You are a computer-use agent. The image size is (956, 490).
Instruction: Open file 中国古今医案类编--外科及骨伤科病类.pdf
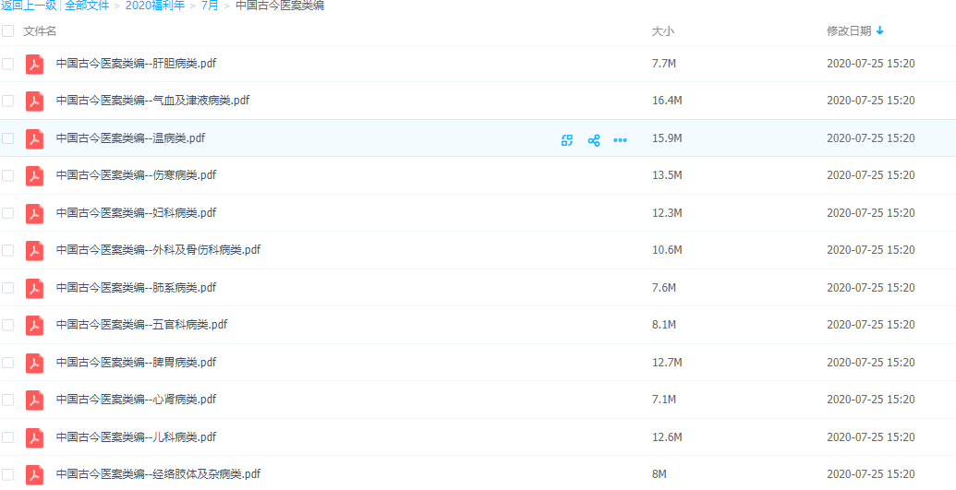pyautogui.click(x=159, y=250)
